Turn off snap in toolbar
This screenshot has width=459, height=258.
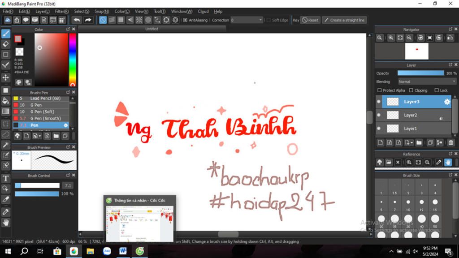point(103,20)
